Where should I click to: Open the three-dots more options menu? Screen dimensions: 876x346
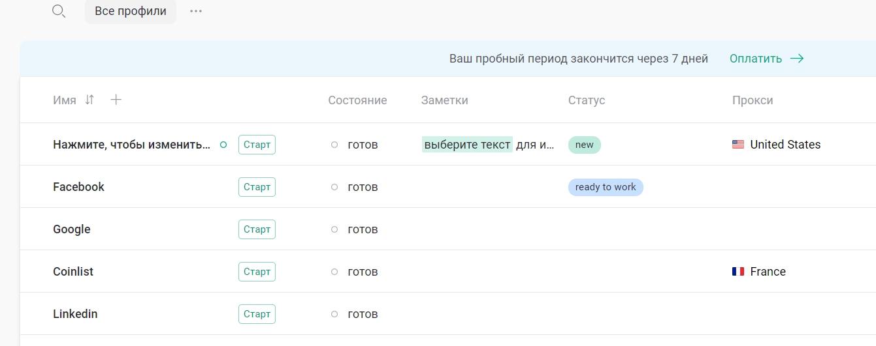pos(196,11)
